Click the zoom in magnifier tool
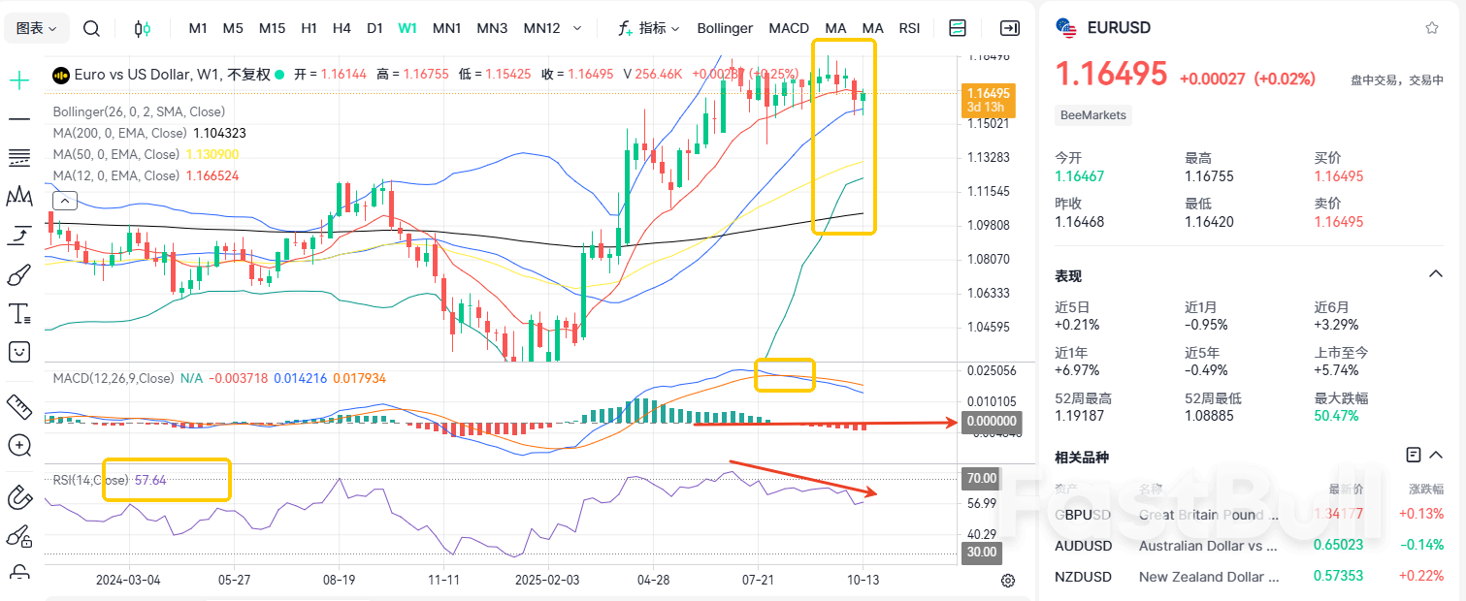 (x=19, y=445)
